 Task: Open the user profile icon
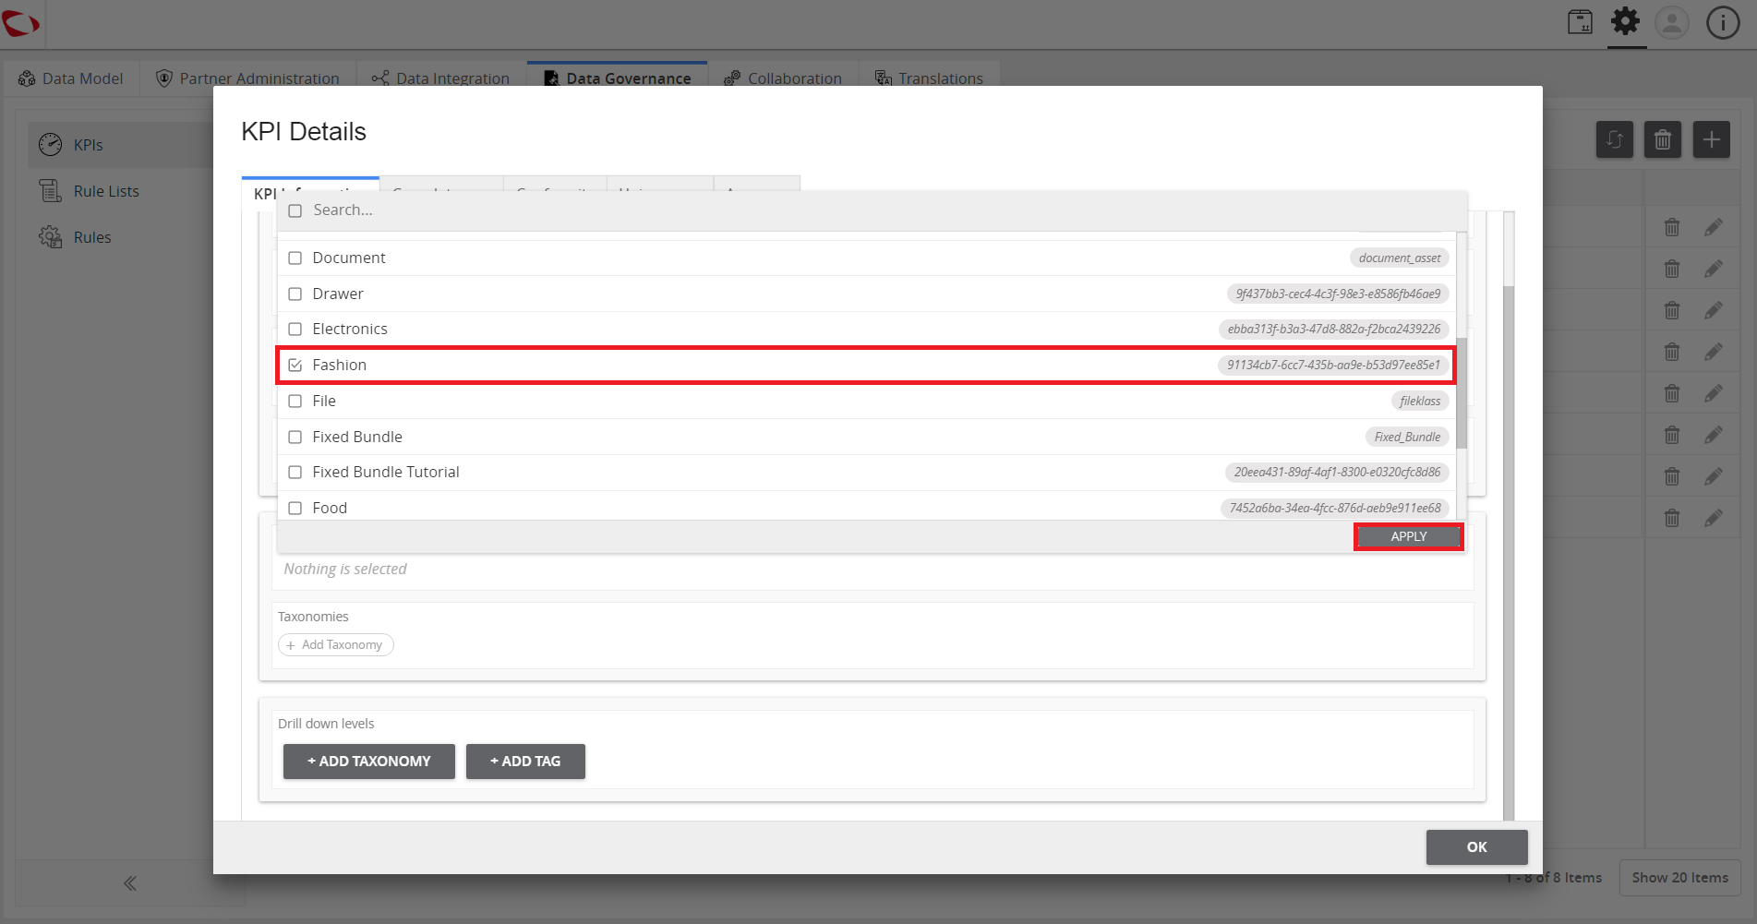click(x=1672, y=22)
